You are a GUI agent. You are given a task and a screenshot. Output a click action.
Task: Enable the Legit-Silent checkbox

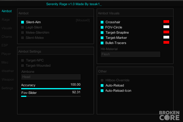pos(23,27)
